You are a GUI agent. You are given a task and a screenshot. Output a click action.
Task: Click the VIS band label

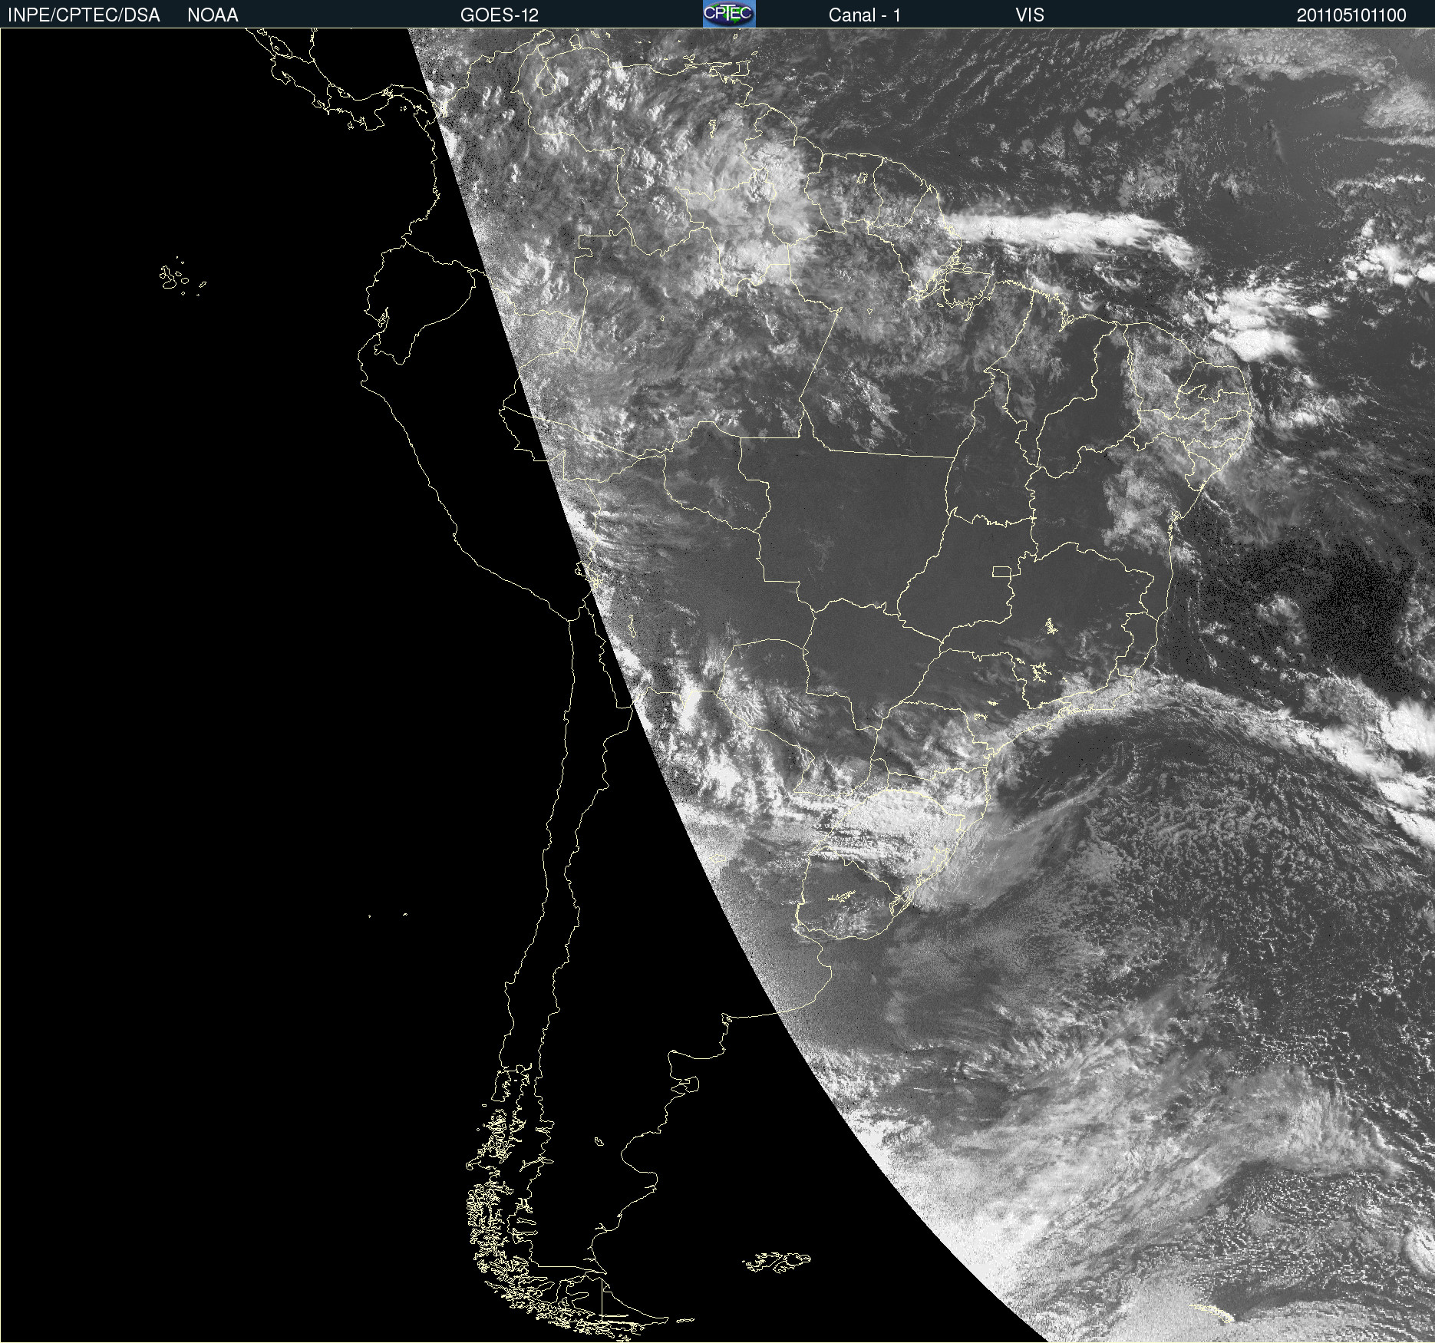tap(1030, 15)
